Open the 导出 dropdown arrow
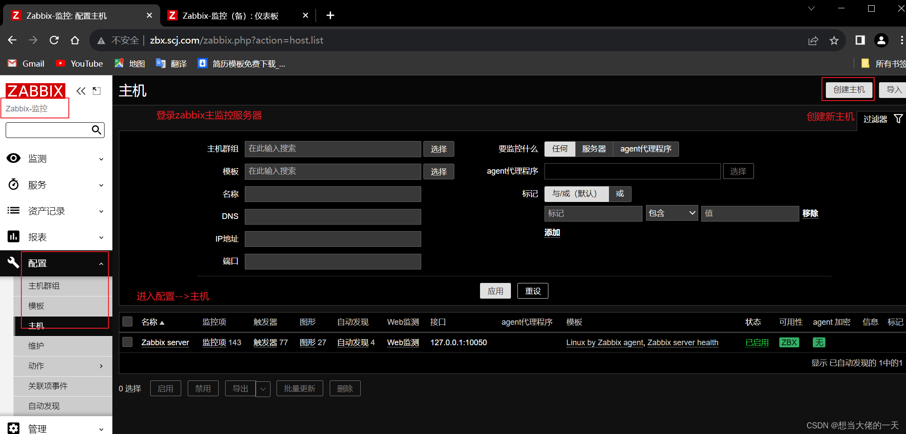 263,389
